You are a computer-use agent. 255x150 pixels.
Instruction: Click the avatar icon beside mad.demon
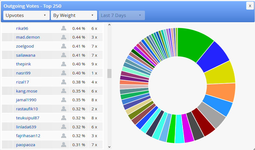click(x=64, y=37)
